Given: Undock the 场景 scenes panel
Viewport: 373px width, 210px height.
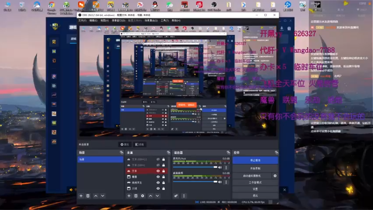Looking at the screenshot, I should [122, 153].
